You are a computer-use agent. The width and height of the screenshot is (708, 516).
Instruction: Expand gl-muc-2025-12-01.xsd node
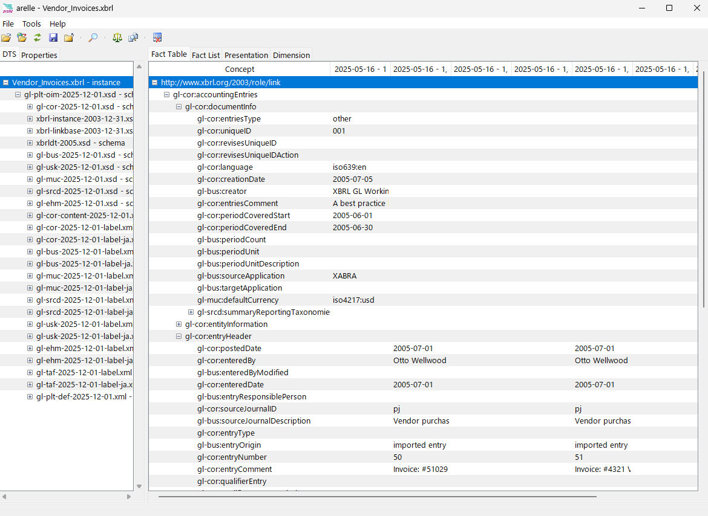[x=30, y=179]
